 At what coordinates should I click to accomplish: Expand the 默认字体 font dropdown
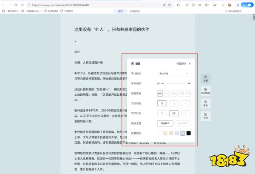coord(174,73)
